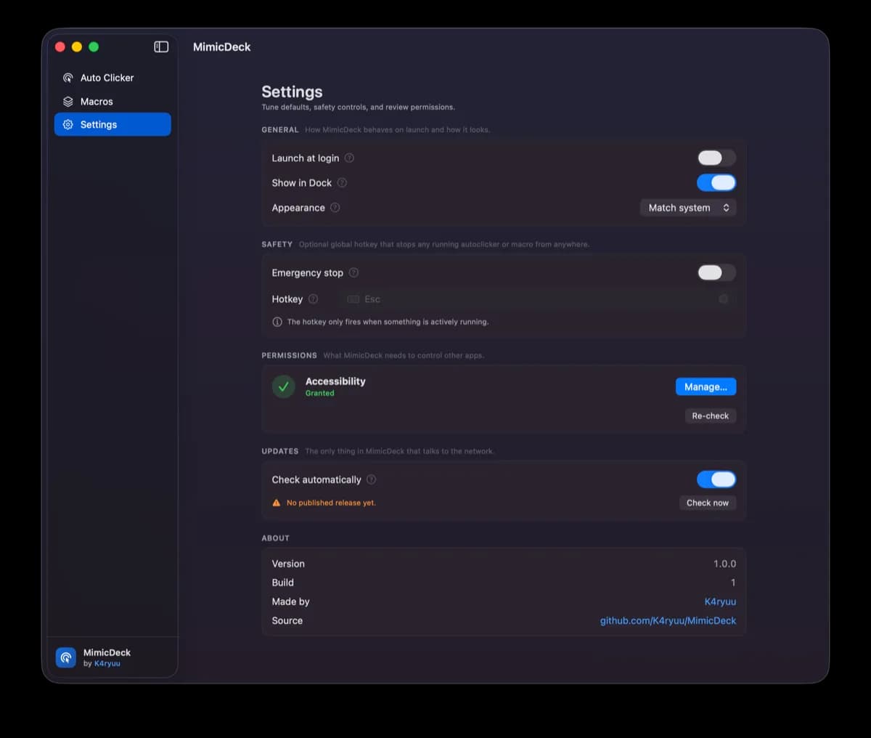Viewport: 871px width, 738px height.
Task: Click the 'Source' row label
Action: coord(287,620)
